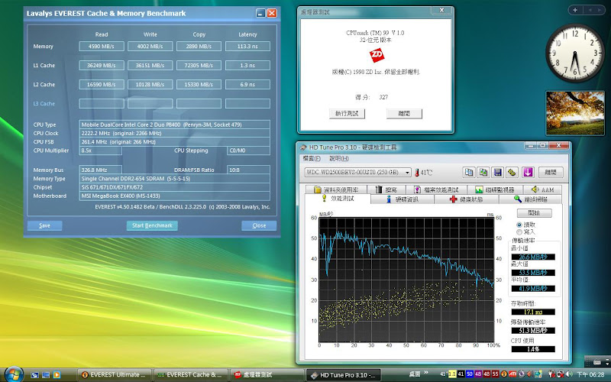Viewport: 611px width, 382px height.
Task: Click the L2 Cache Write value 10128 MB/s
Action: 150,85
